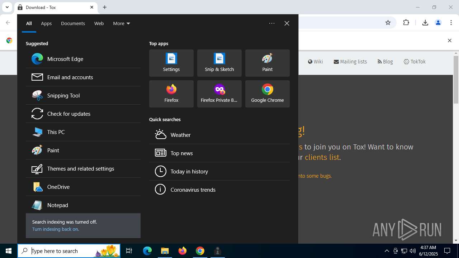459x258 pixels.
Task: Launch Notepad from suggestions
Action: pos(83,205)
